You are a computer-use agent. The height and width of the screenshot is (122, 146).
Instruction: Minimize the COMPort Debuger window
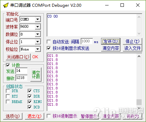(x=107, y=5)
